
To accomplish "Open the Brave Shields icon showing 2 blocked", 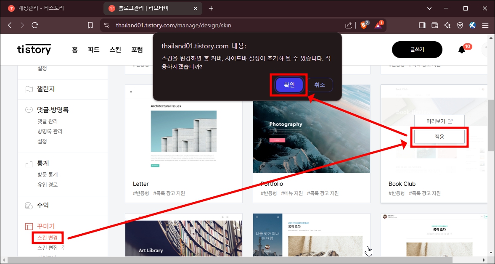I will 364,25.
